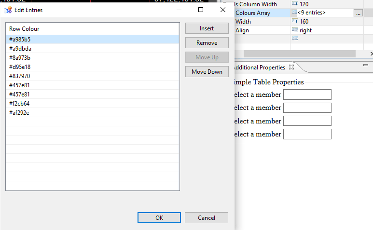Maximize the Edit Entries dialog

201,10
